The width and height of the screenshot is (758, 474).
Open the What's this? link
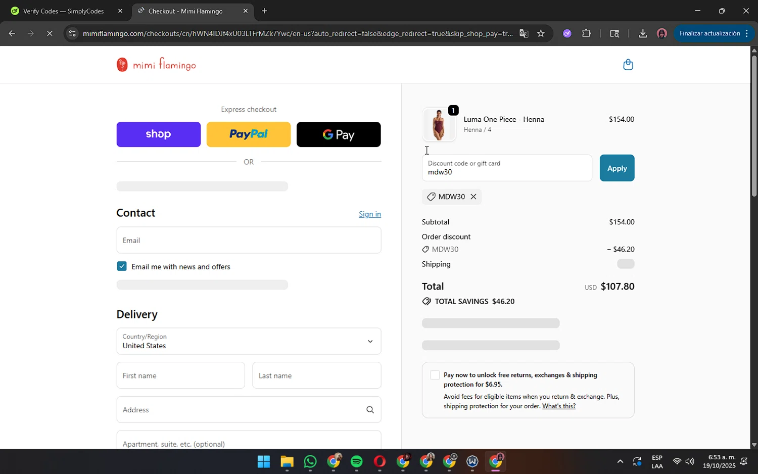click(x=559, y=406)
